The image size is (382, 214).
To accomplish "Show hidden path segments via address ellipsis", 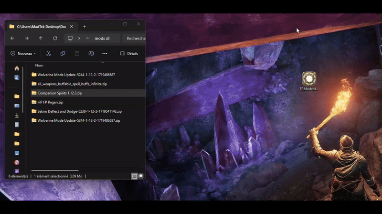I will pos(87,38).
